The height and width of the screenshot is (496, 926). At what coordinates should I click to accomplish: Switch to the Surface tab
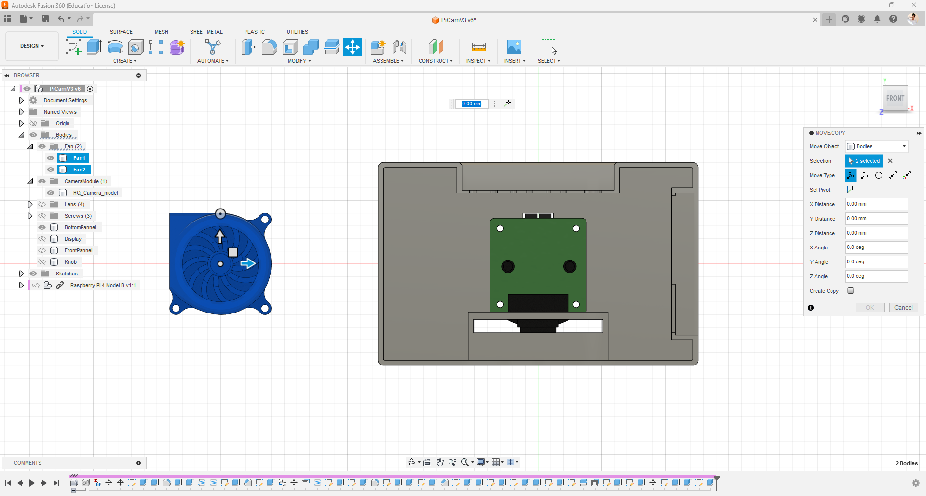pos(121,32)
